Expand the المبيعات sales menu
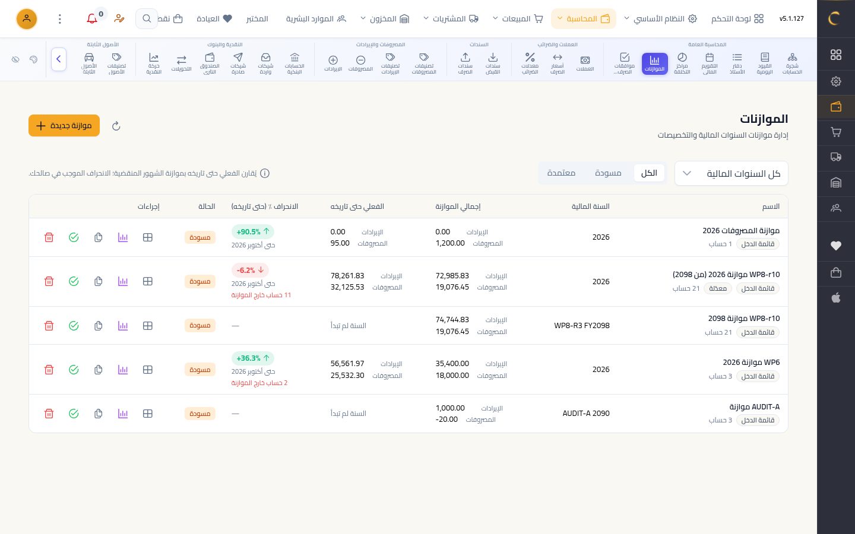The image size is (855, 534). tap(518, 19)
